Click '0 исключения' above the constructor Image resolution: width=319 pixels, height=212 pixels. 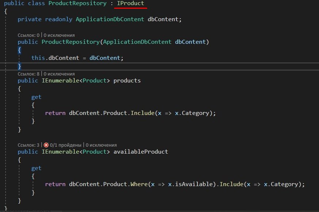59,35
